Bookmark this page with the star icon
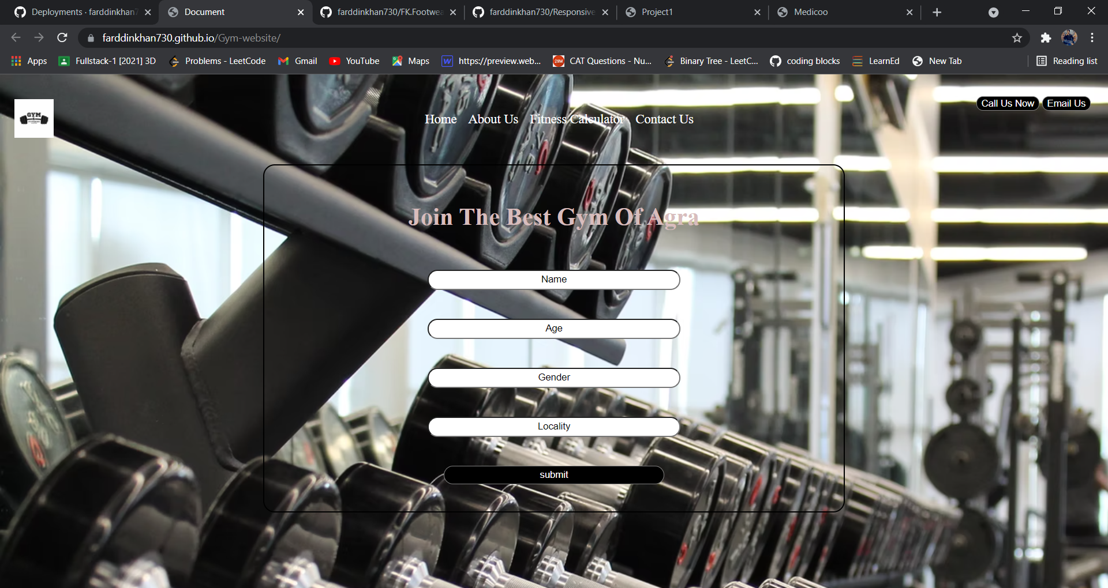Screen dimensions: 1108x588 (x=1017, y=38)
